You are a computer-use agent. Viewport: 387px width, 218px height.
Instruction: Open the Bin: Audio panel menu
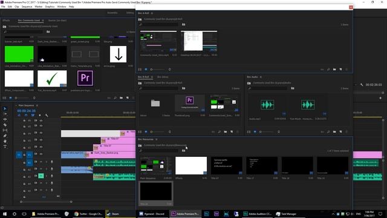pyautogui.click(x=261, y=77)
